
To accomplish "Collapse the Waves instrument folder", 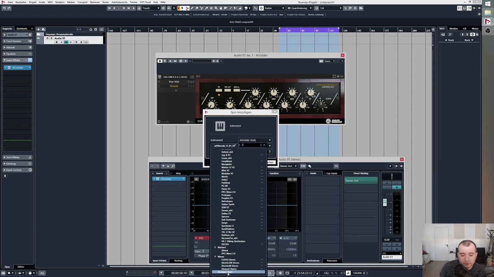I will 215,257.
